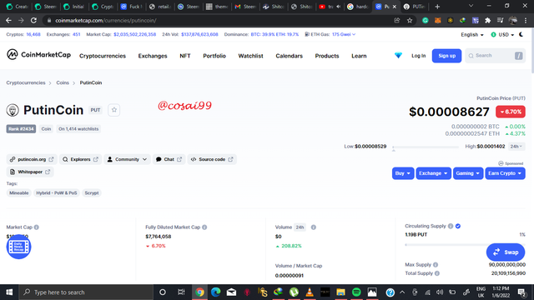Click the Sign up button
The image size is (534, 300).
447,56
